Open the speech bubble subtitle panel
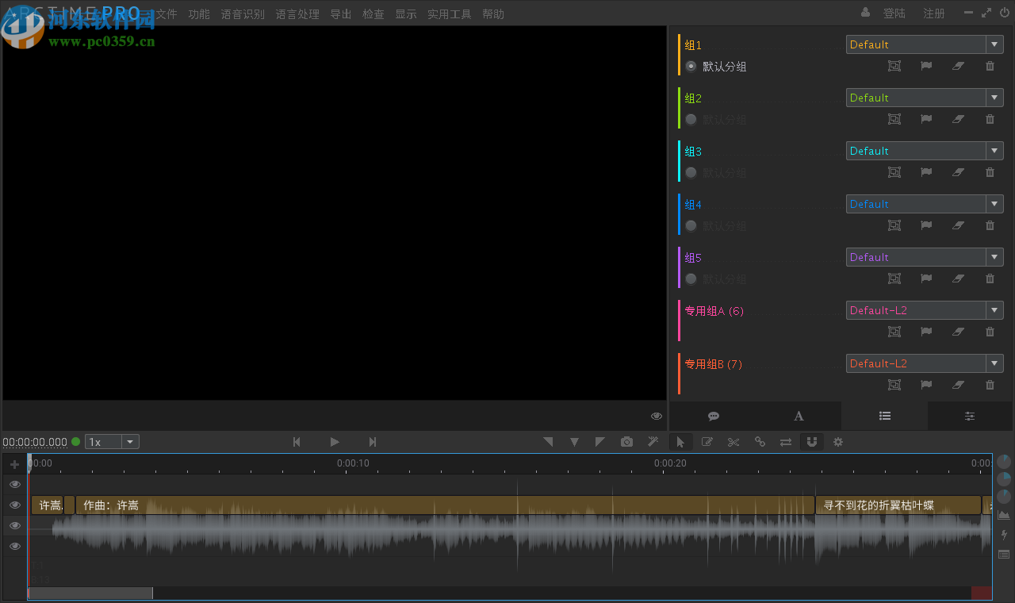The image size is (1015, 603). click(713, 415)
